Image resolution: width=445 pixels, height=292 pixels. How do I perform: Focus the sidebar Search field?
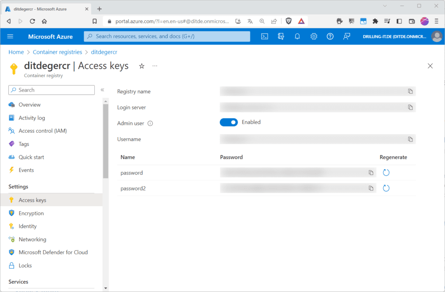point(51,90)
